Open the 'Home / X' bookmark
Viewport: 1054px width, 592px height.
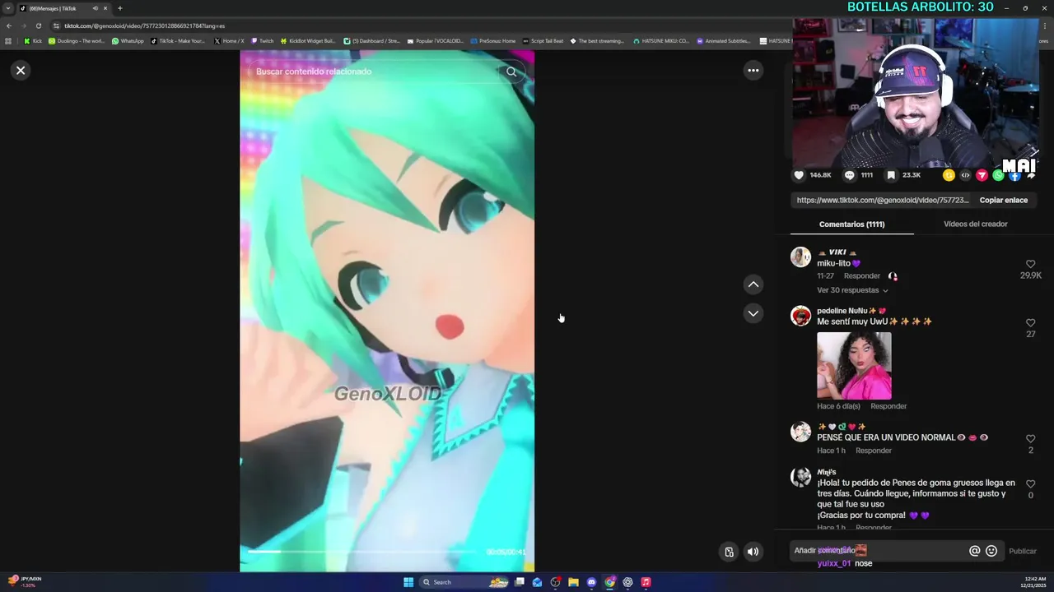point(229,40)
